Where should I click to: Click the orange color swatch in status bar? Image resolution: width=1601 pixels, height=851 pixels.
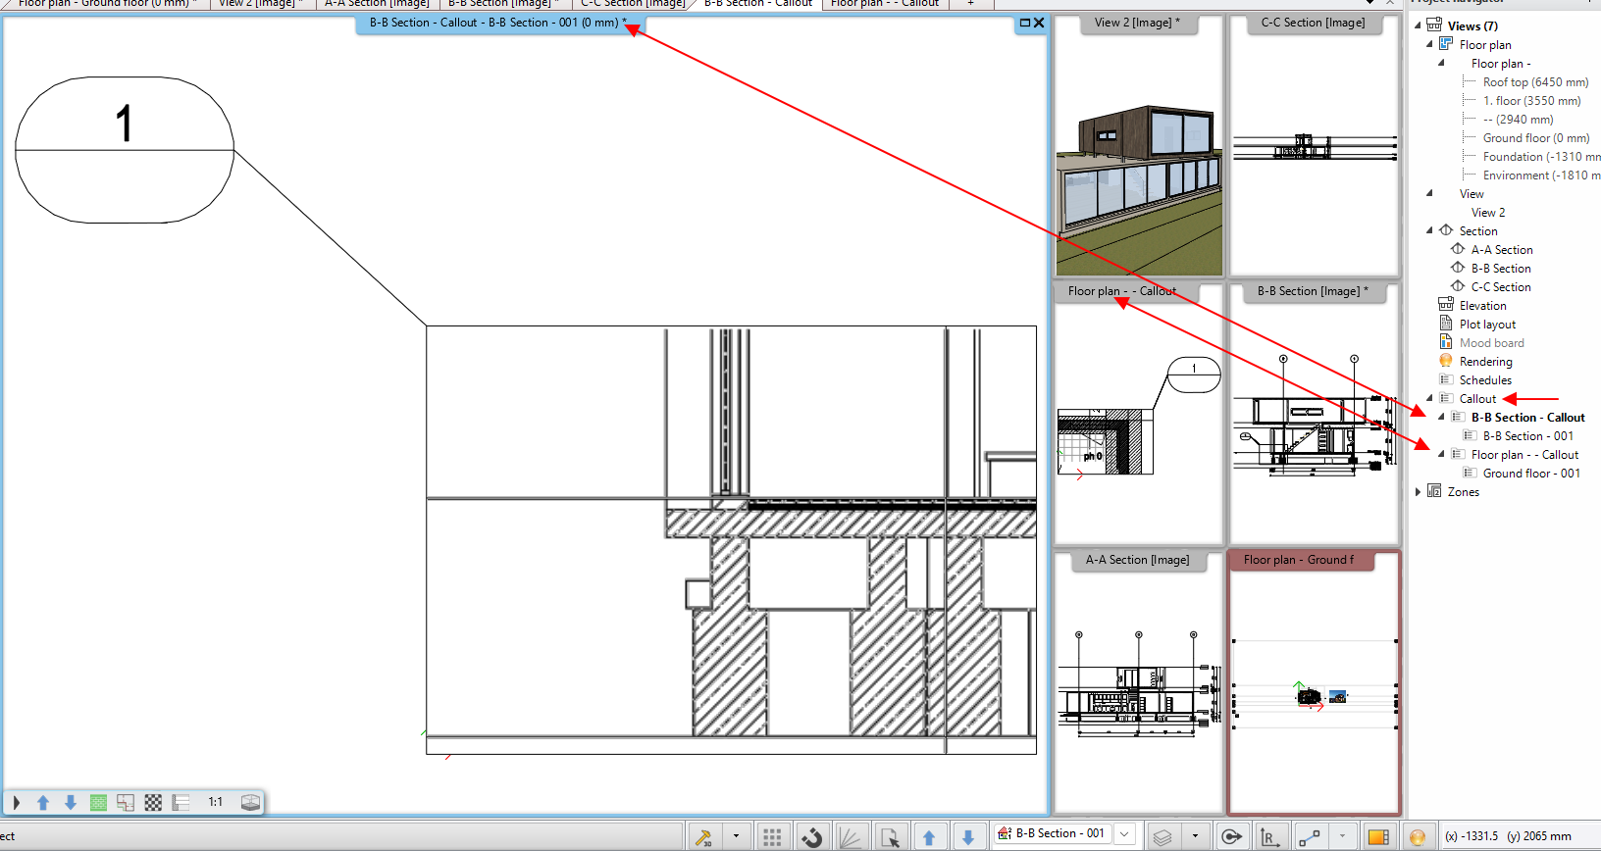(1378, 836)
